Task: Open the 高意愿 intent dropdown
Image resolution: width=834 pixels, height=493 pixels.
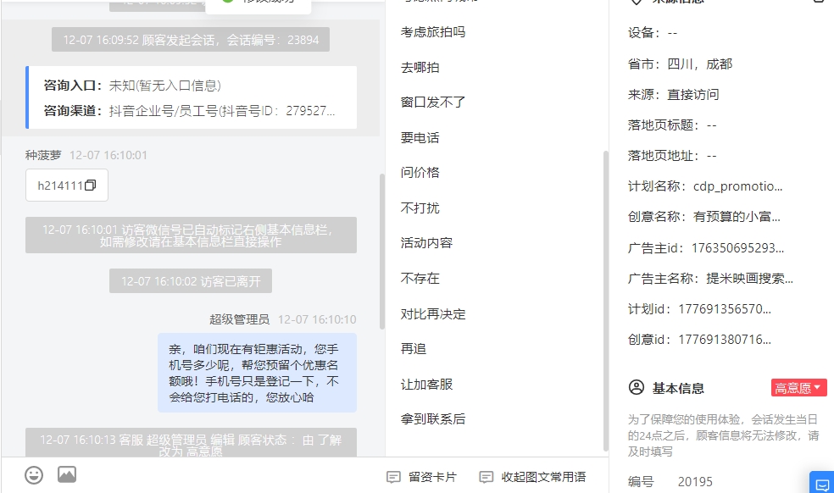Action: [x=799, y=388]
